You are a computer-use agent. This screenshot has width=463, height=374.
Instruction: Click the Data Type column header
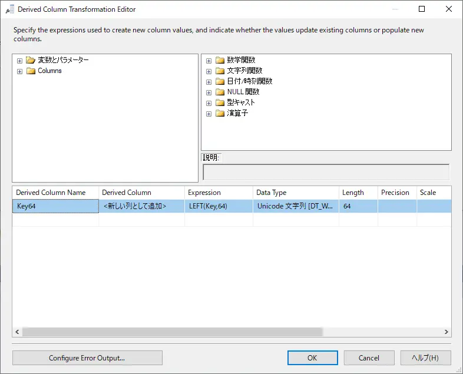click(296, 193)
